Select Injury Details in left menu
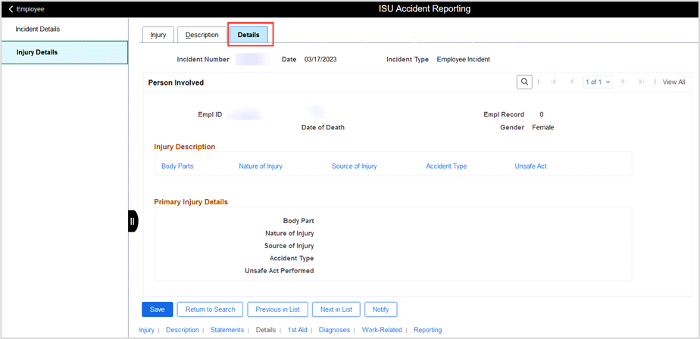This screenshot has height=339, width=700. click(64, 52)
